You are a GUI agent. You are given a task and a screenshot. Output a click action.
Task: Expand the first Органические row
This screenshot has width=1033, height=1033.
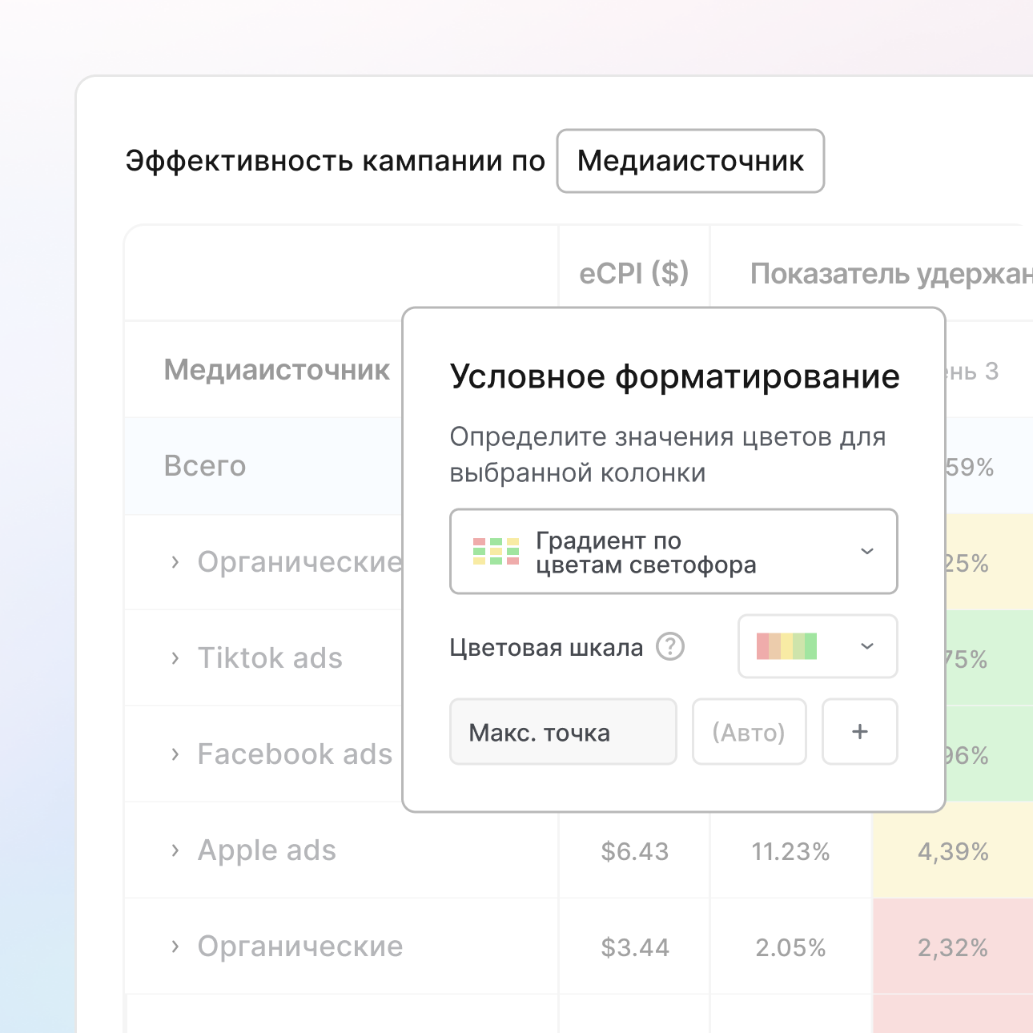(175, 562)
